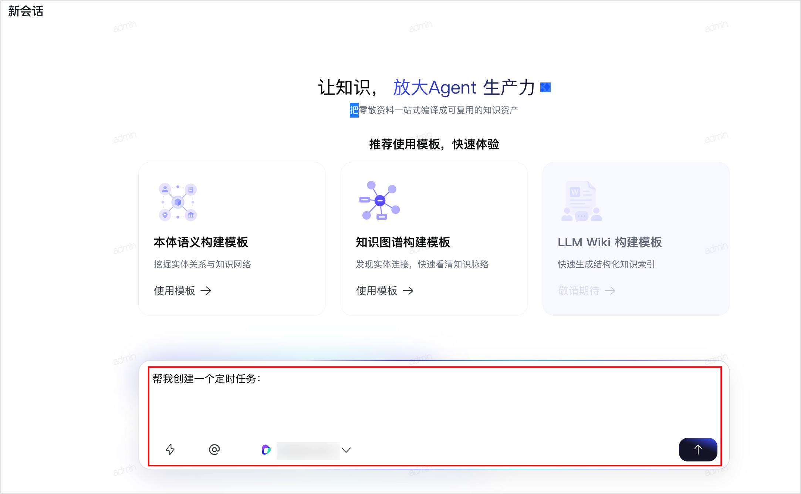
Task: Click text 挖掘实体关系与知识网络
Action: pos(202,264)
